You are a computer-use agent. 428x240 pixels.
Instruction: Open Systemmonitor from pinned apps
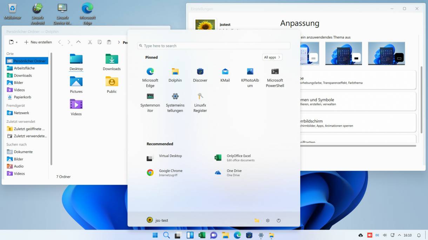[x=150, y=102]
